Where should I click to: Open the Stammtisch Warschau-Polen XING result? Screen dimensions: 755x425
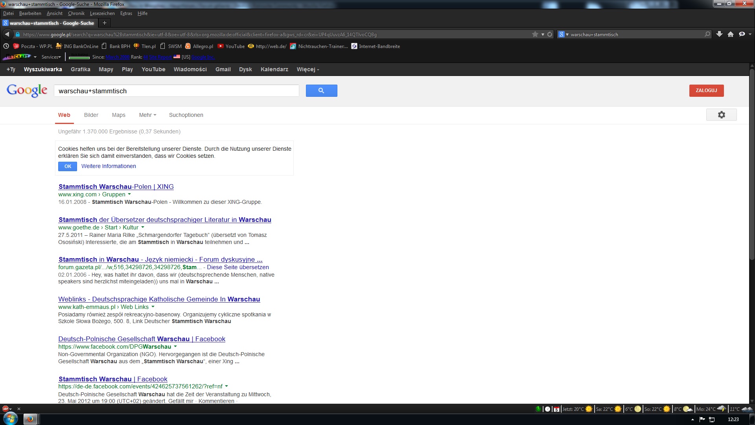(116, 187)
